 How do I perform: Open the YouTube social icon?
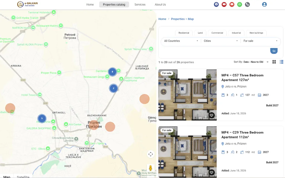tap(224, 4)
